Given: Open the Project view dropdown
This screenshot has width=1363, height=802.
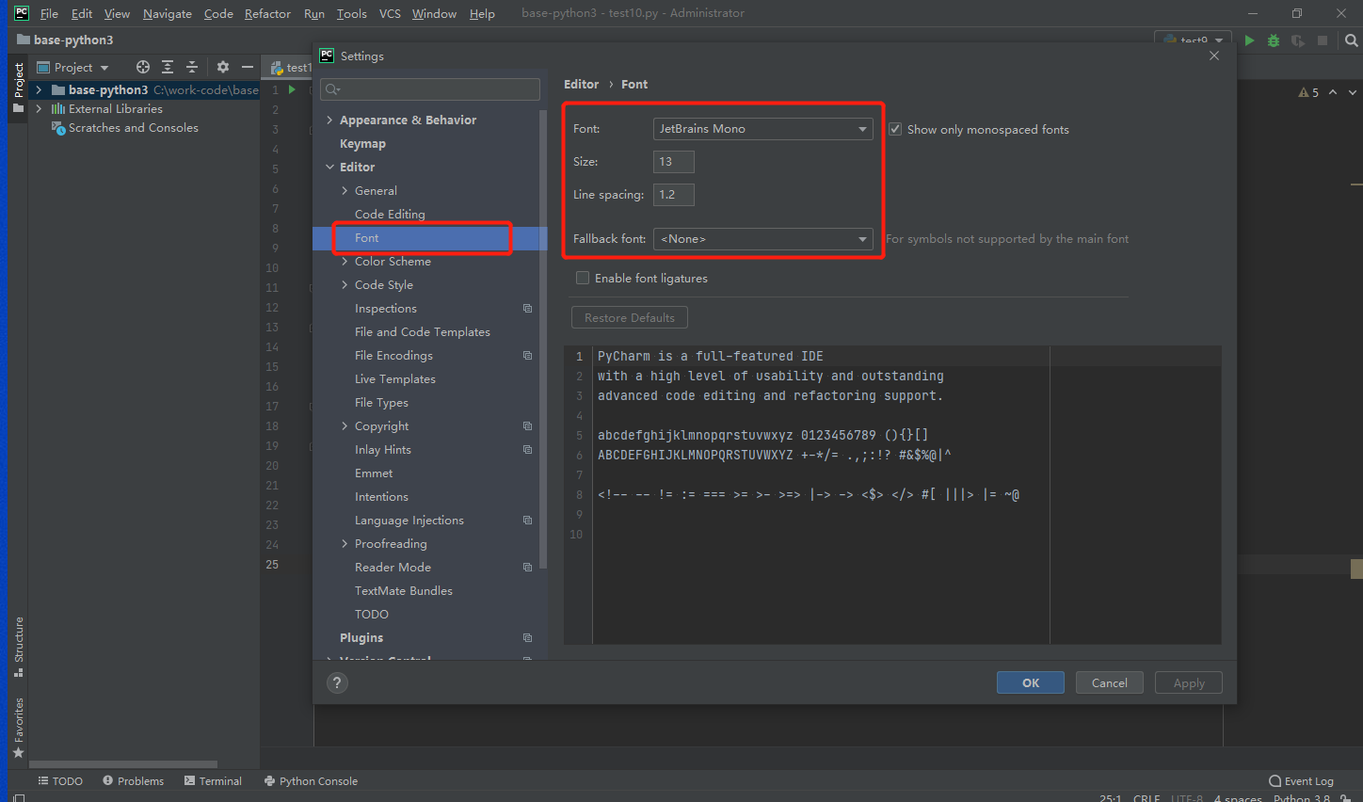Looking at the screenshot, I should (73, 67).
